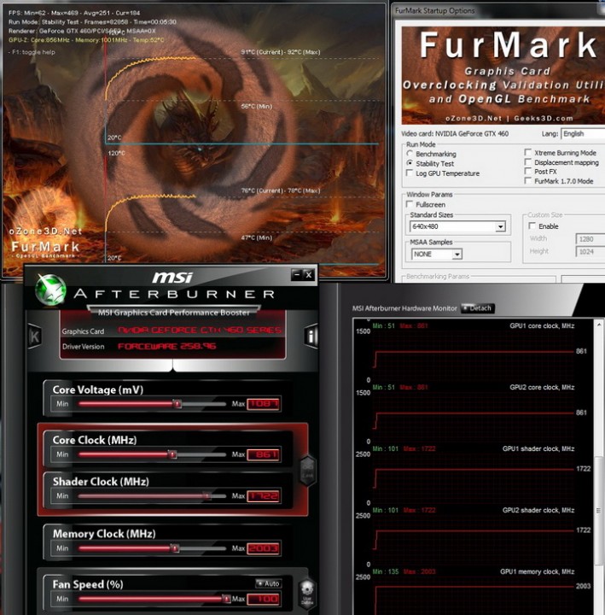This screenshot has width=605, height=615.
Task: Click the Core Clock value box 861
Action: [x=264, y=454]
